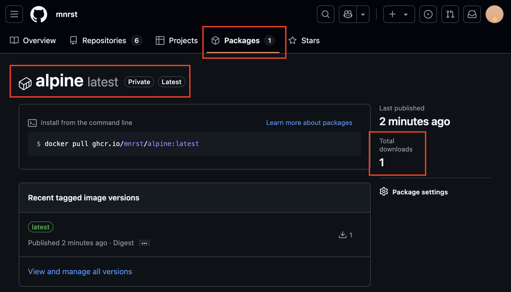
Task: Expand the create-new dropdown caret
Action: (x=406, y=14)
